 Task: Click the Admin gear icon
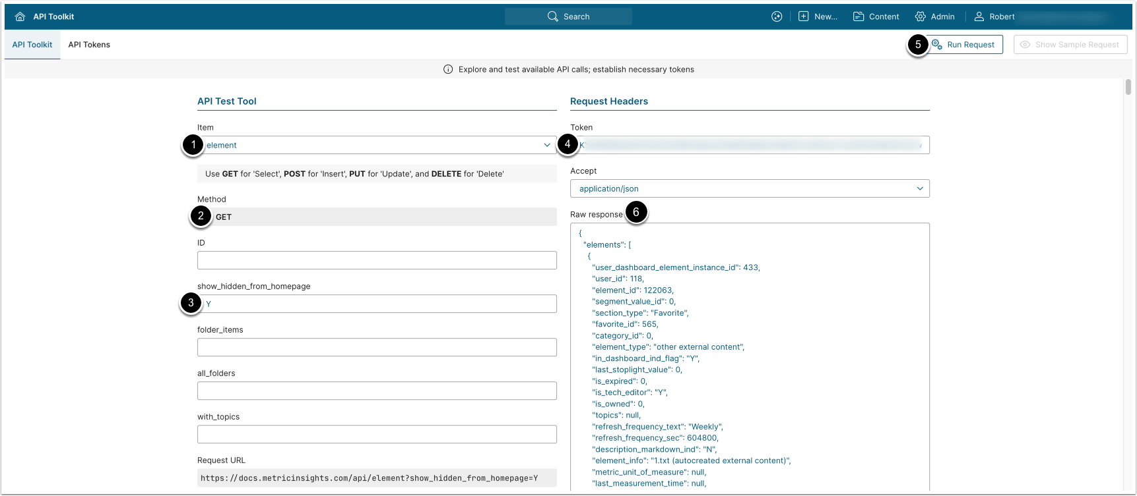coord(920,16)
